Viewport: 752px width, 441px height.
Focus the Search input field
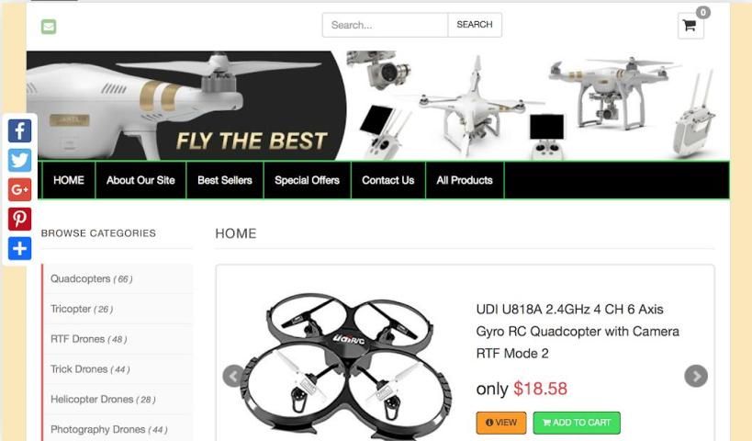(x=385, y=25)
